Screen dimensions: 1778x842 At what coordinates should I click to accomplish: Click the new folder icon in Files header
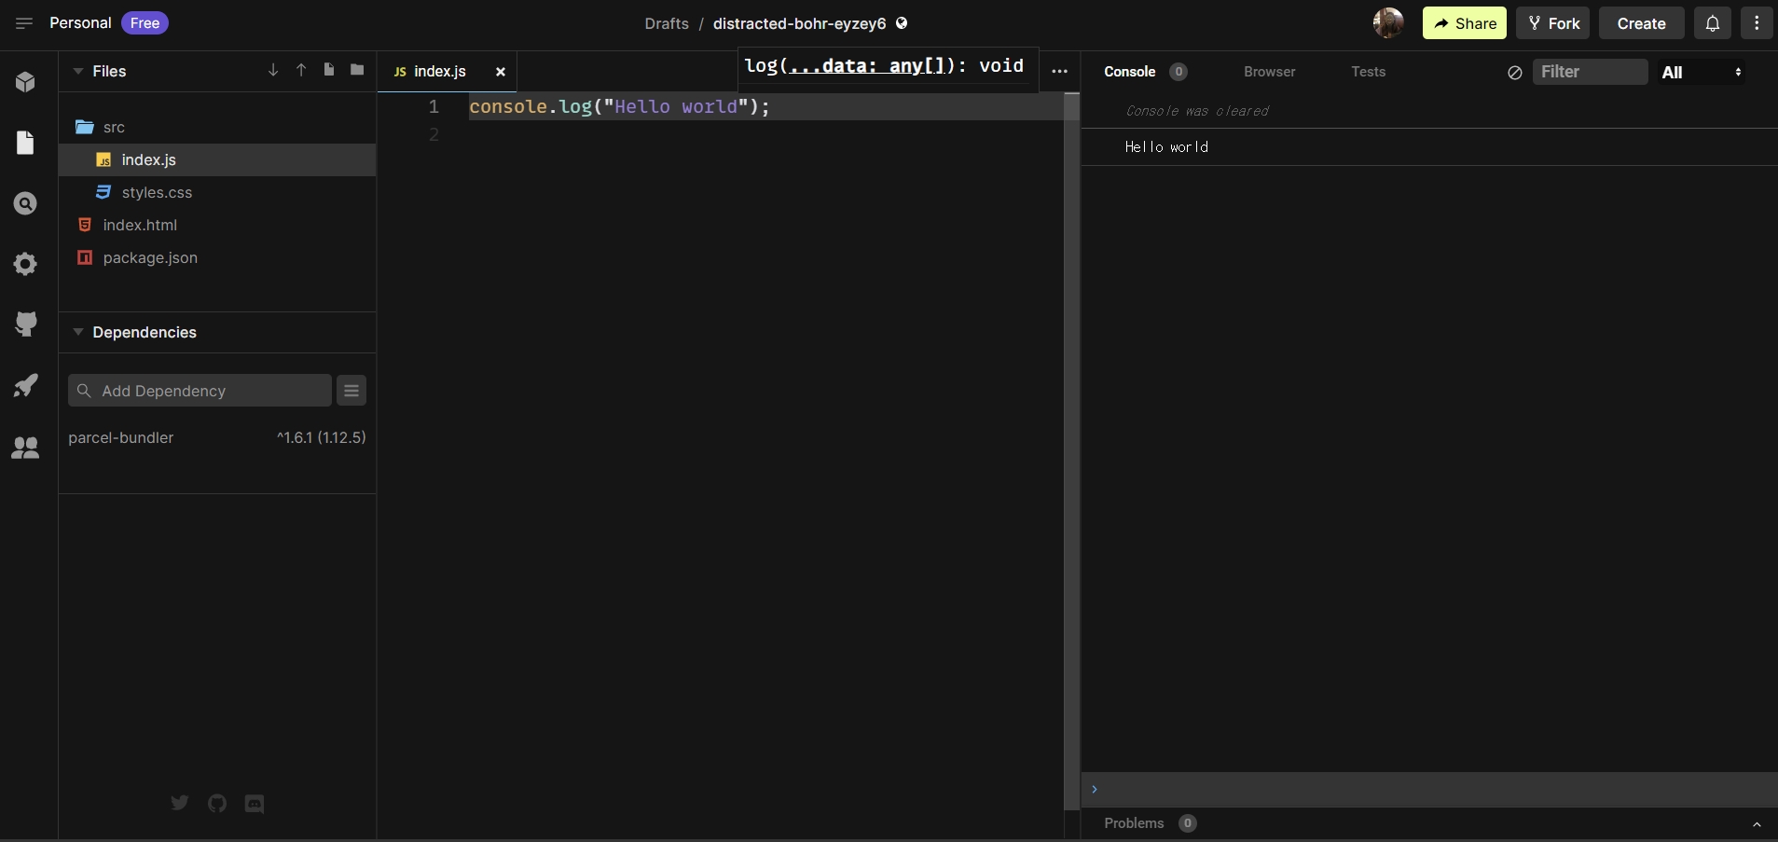(357, 70)
